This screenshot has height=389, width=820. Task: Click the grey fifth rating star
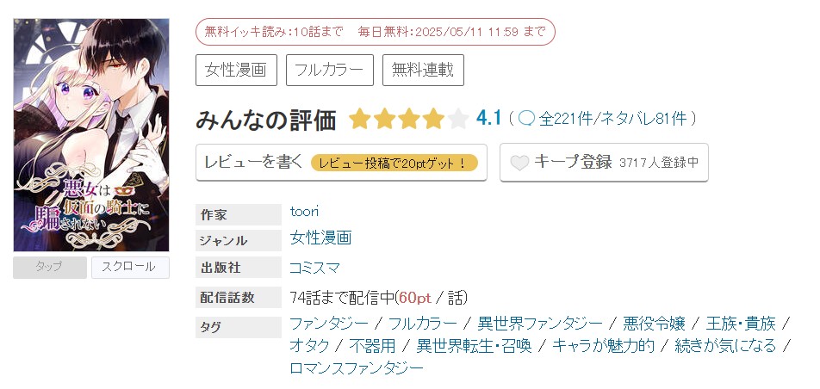pyautogui.click(x=458, y=119)
